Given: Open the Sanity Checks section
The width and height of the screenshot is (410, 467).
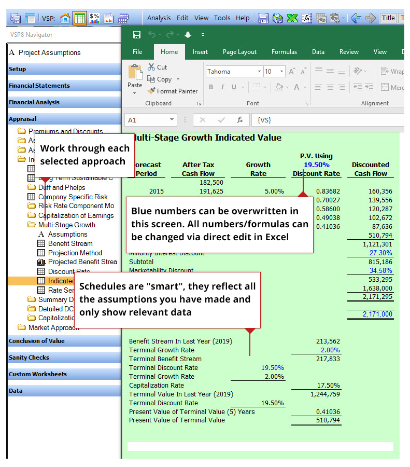Looking at the screenshot, I should point(64,358).
